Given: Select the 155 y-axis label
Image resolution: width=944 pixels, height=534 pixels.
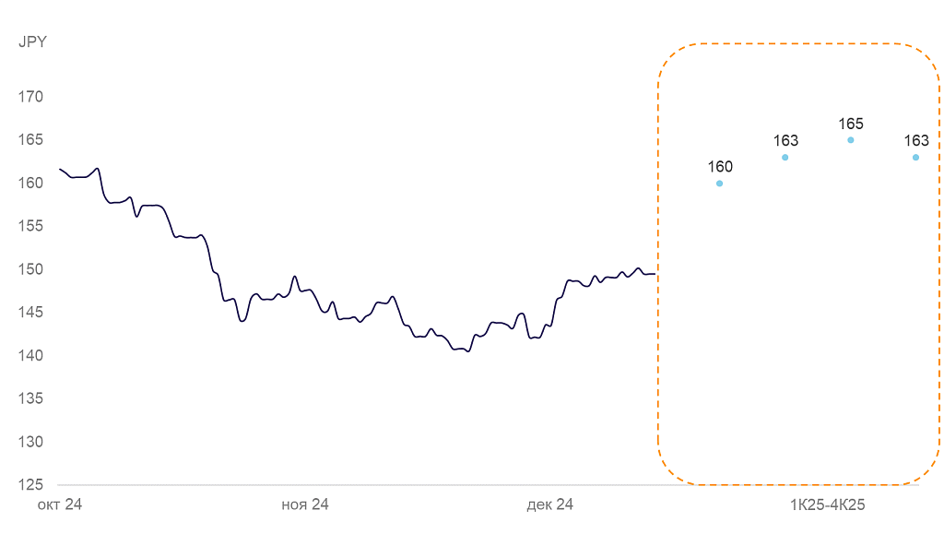Looking at the screenshot, I should coord(32,226).
